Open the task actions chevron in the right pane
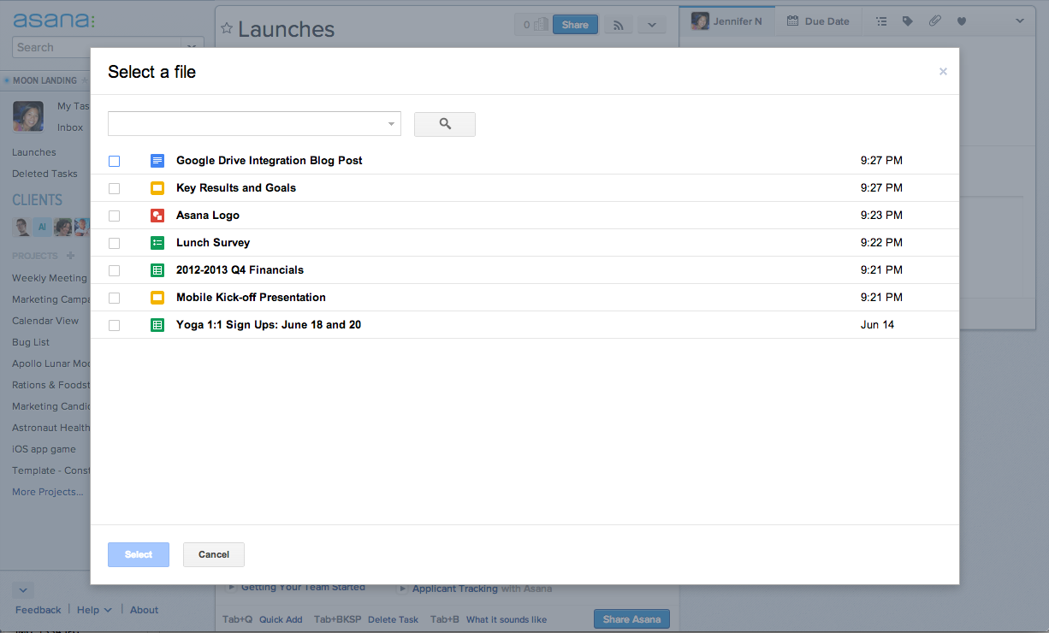 pos(1018,21)
